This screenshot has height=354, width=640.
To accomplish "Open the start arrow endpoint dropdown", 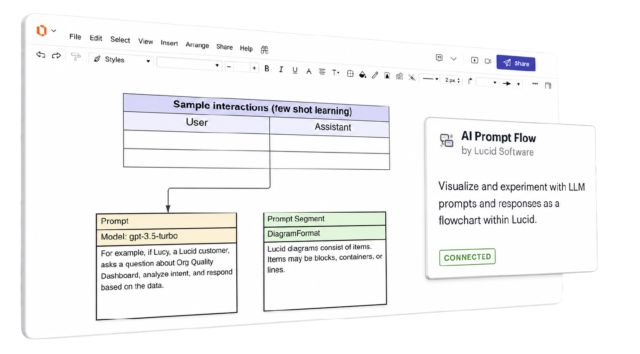I will click(487, 82).
